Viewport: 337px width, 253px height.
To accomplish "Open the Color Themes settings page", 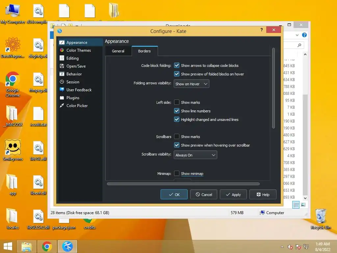I will point(80,50).
